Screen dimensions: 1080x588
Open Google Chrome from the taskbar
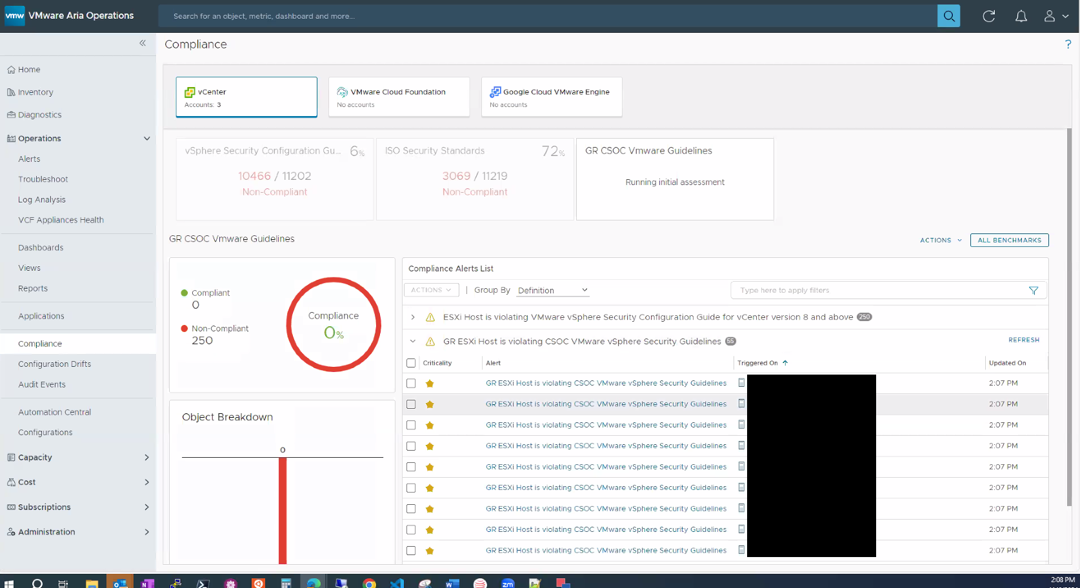(369, 583)
